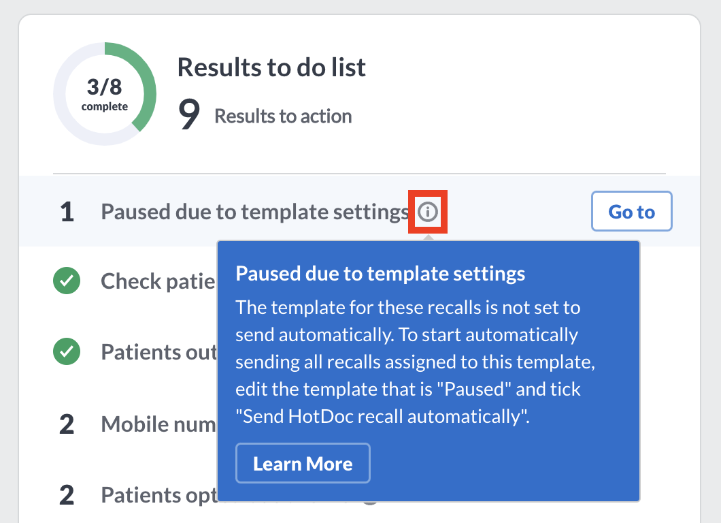Click the Results to action label
721x523 pixels.
tap(283, 116)
